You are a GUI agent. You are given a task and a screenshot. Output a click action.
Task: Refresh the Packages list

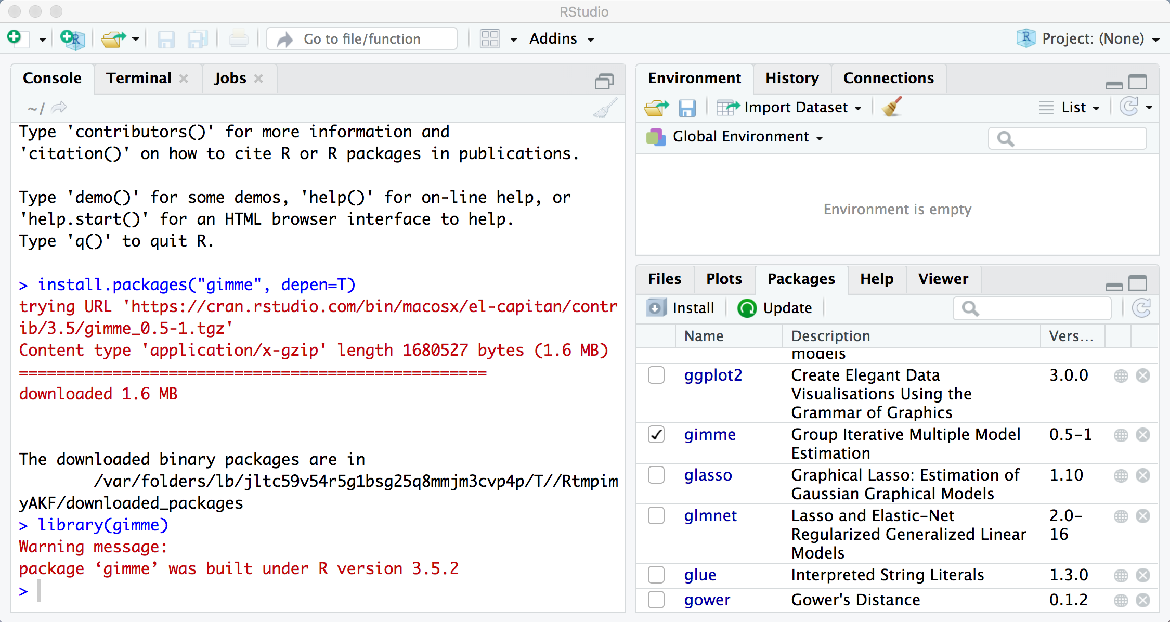coord(1141,308)
